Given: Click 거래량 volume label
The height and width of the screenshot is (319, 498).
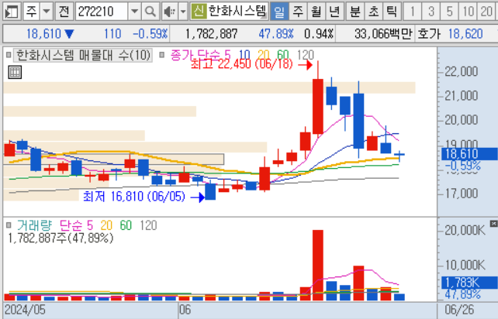Looking at the screenshot, I should (x=34, y=225).
